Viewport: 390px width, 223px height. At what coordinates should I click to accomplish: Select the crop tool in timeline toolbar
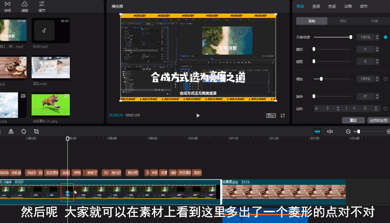point(36,131)
